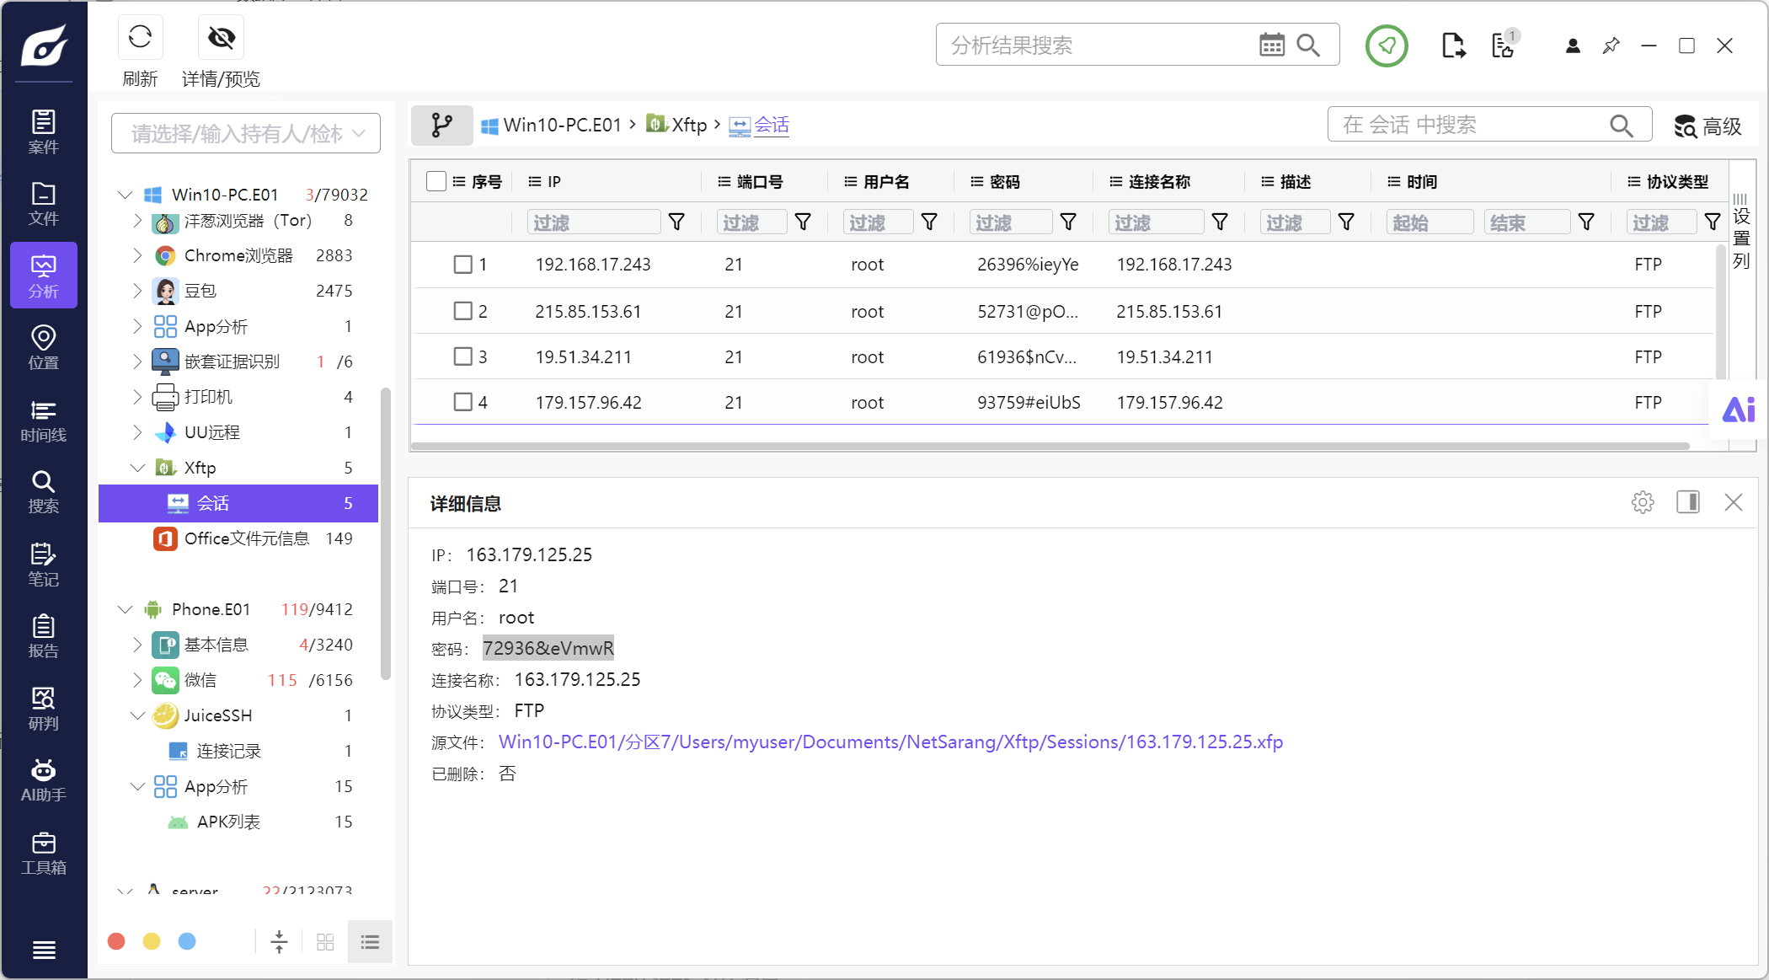Collapse the Xftp tree node

click(138, 468)
